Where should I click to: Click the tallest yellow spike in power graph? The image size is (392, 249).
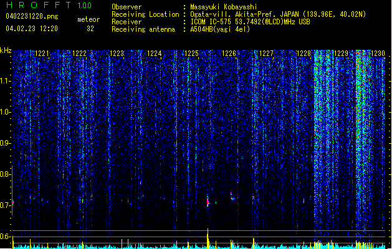(x=208, y=238)
